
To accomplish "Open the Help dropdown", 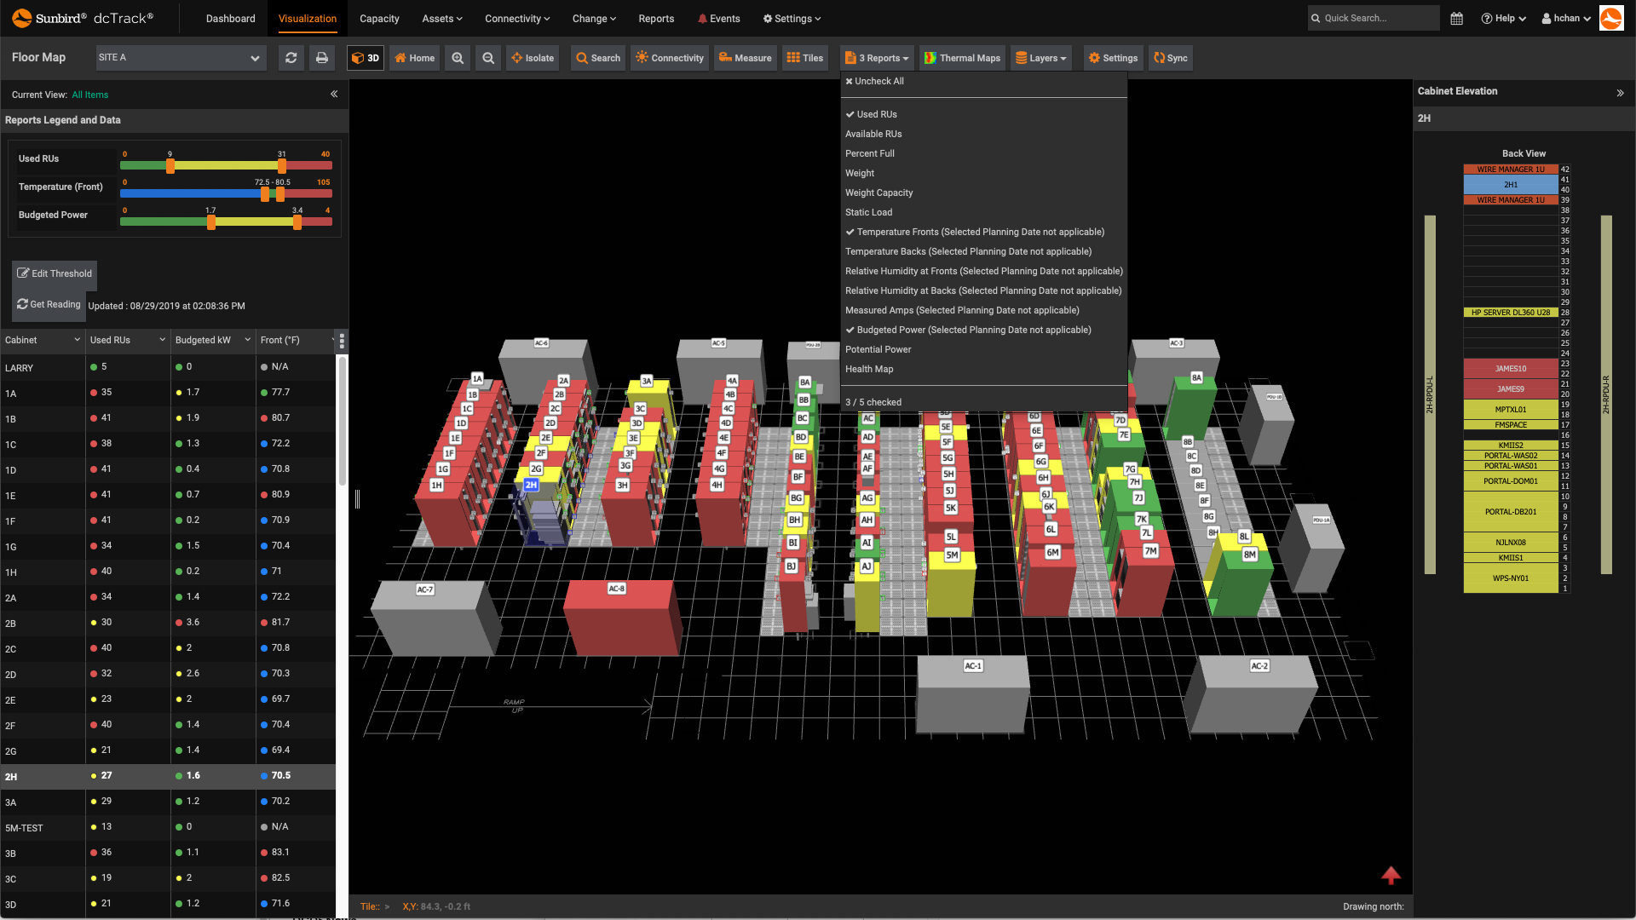I will [x=1504, y=18].
